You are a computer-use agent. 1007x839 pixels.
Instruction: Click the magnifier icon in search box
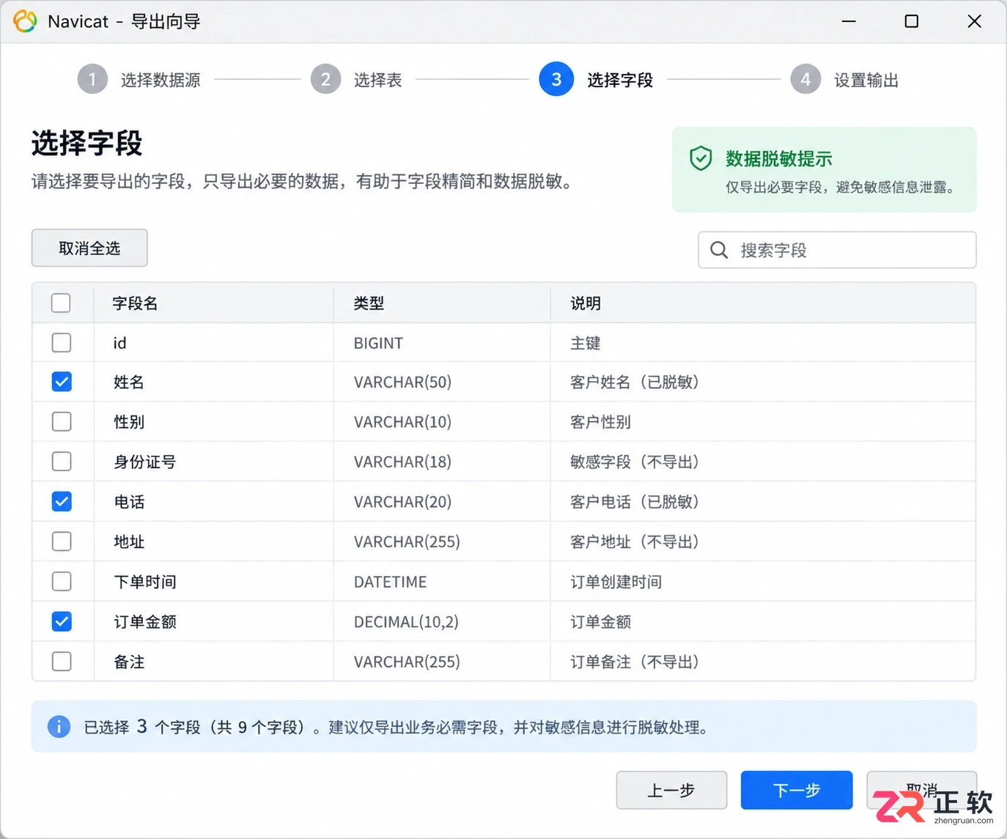[x=719, y=251]
